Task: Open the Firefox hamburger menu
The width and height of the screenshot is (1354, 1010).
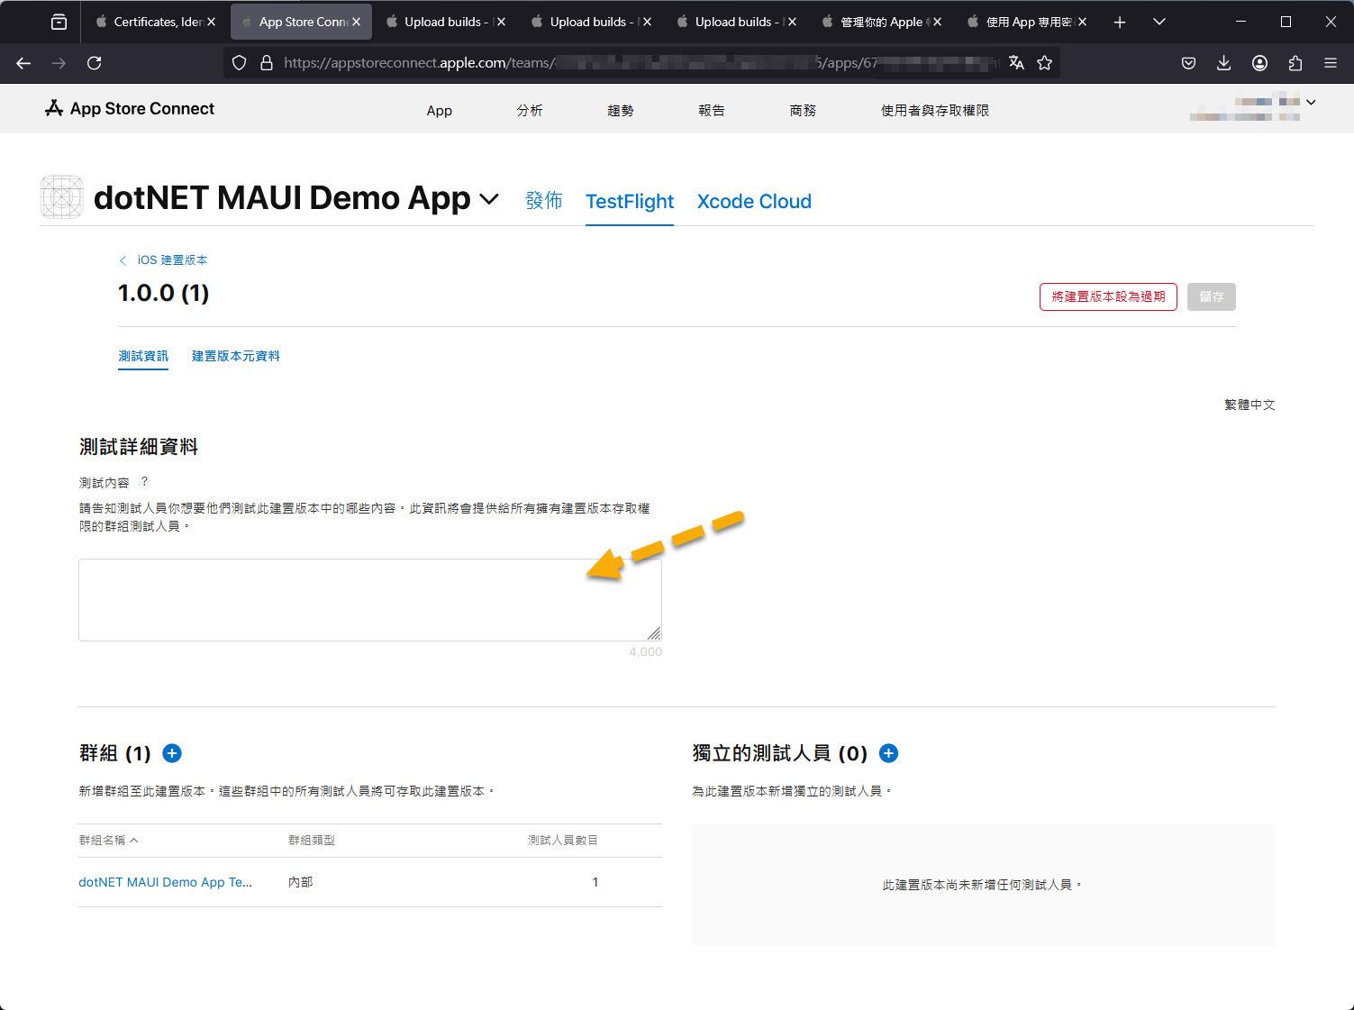Action: 1330,62
